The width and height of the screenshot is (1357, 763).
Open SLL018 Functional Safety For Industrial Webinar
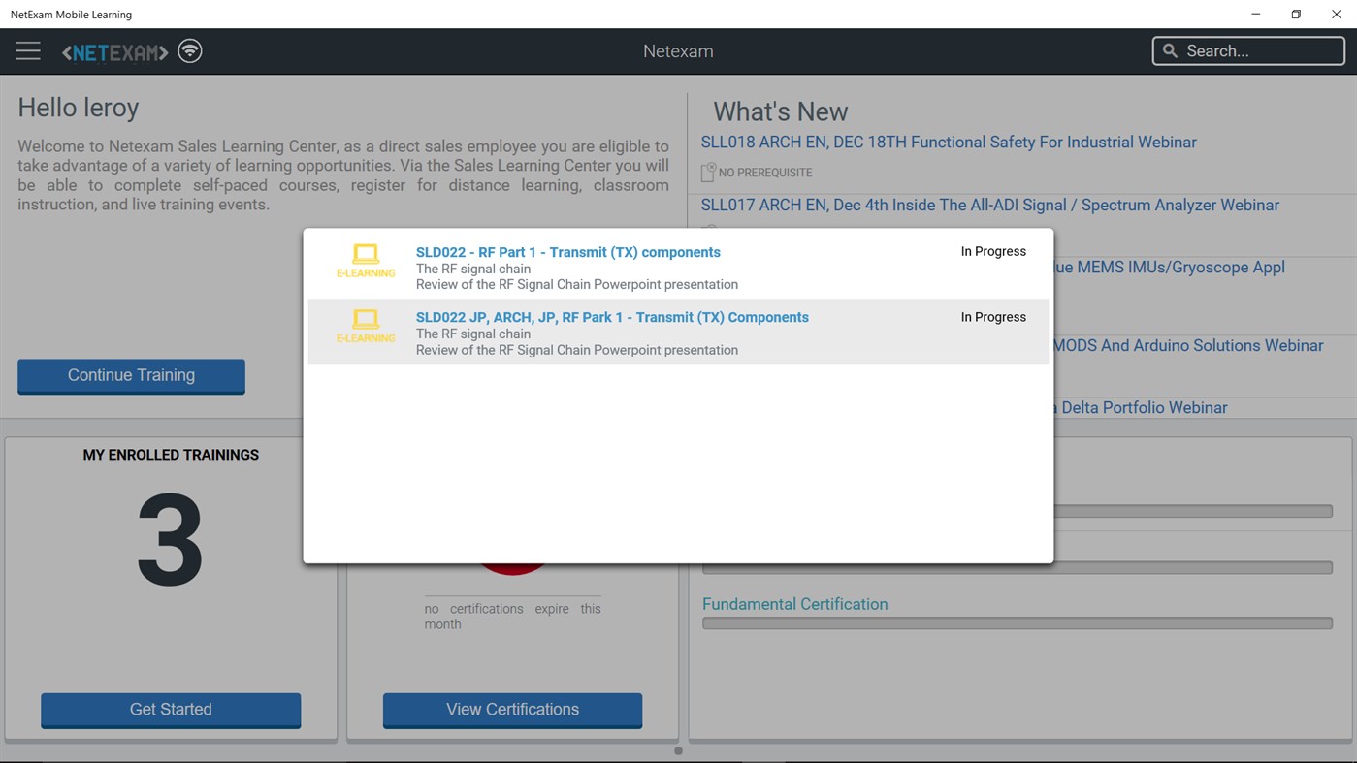[949, 143]
